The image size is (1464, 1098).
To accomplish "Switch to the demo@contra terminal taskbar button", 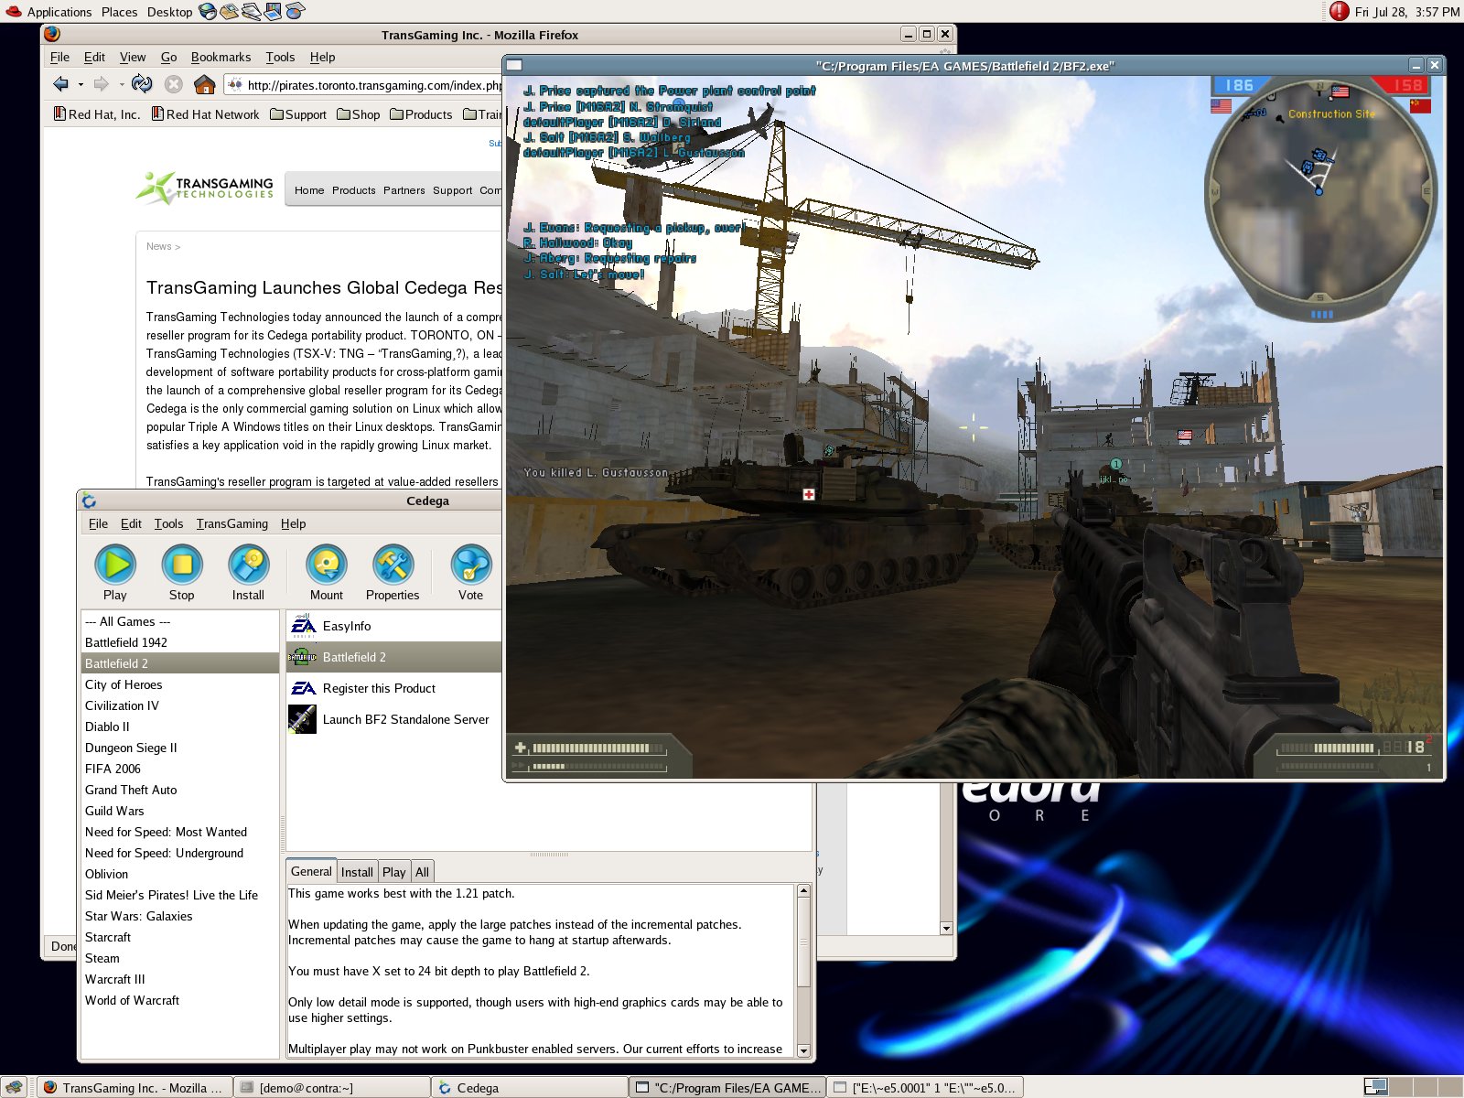I will click(331, 1087).
